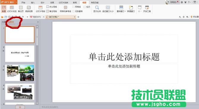Expand the quick access toolbar dropdown arrow

[x=27, y=17]
